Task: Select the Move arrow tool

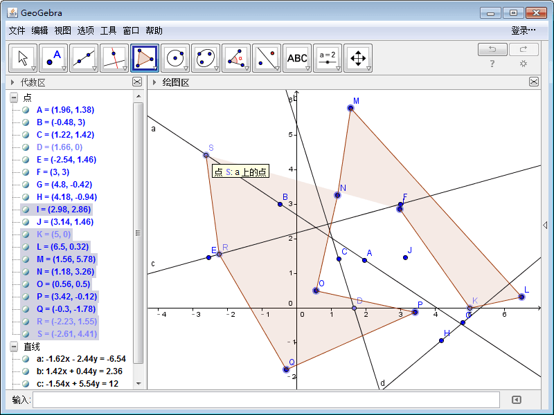Action: [x=23, y=58]
